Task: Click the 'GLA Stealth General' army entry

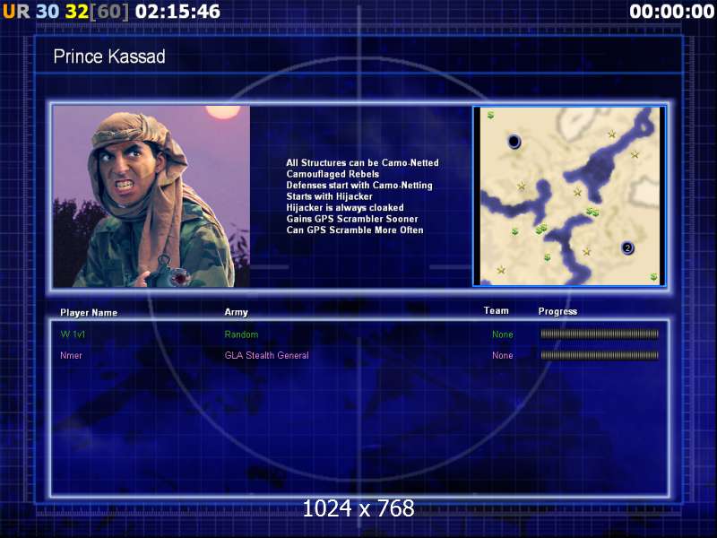Action: tap(266, 355)
